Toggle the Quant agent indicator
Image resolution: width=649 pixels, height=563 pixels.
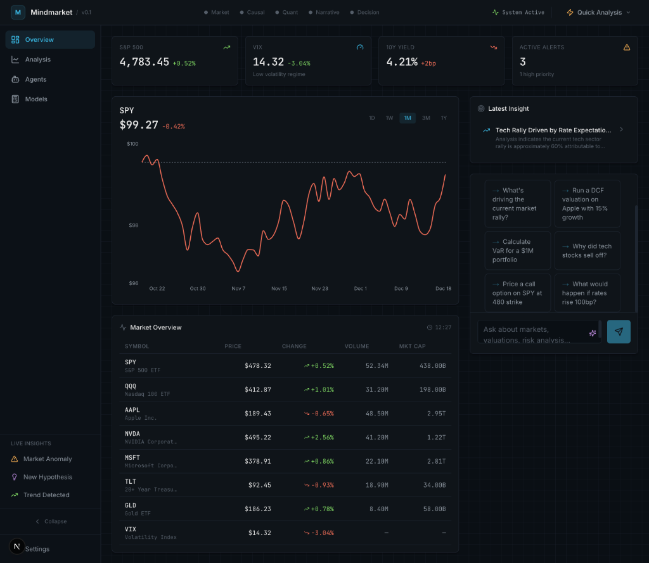tap(286, 13)
